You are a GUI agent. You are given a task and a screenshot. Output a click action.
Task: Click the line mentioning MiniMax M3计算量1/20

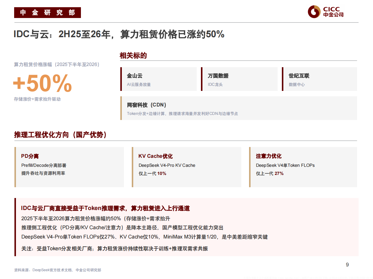tap(144, 237)
